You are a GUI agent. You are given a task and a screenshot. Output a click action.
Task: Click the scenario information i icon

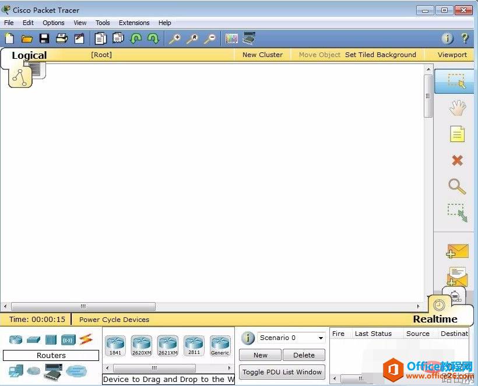pyautogui.click(x=248, y=338)
